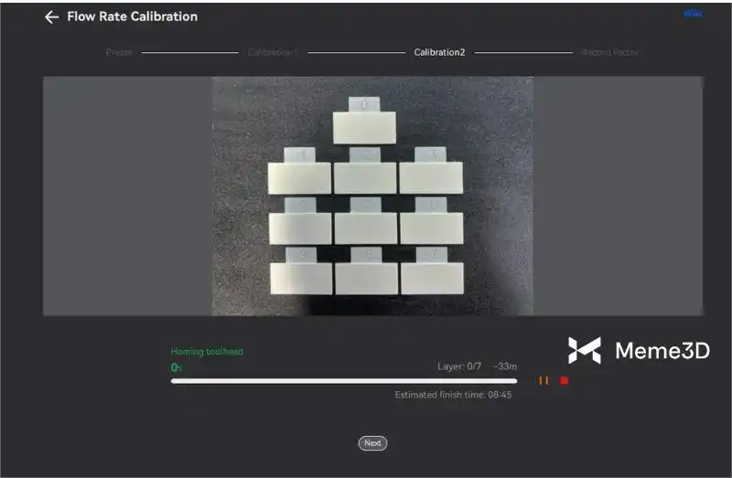Screen dimensions: 732x478
Task: Click the print progress bar
Action: (x=343, y=380)
